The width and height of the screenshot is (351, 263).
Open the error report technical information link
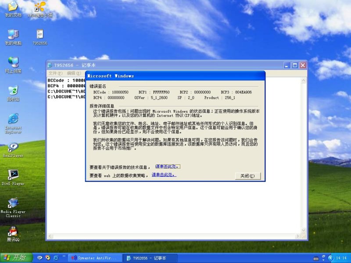(168, 167)
